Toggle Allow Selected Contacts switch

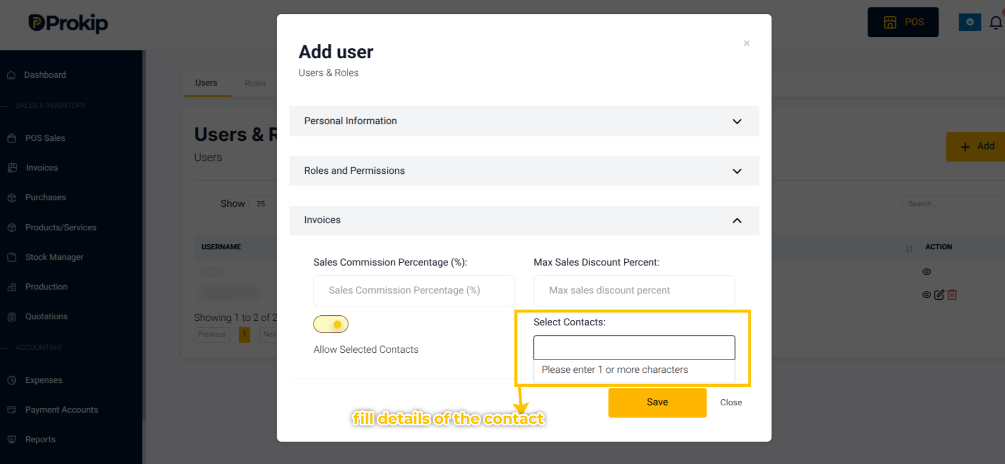[331, 324]
